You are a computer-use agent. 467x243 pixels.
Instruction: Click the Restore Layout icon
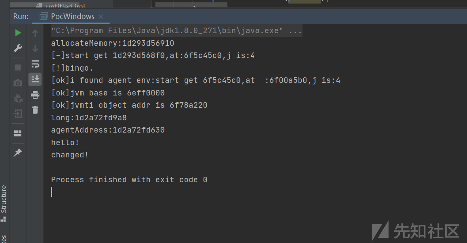tap(18, 133)
